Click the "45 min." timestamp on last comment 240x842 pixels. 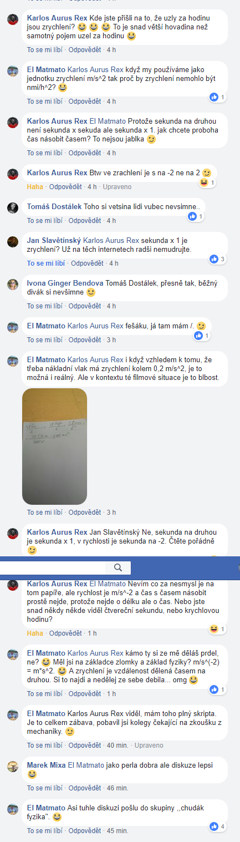117,831
